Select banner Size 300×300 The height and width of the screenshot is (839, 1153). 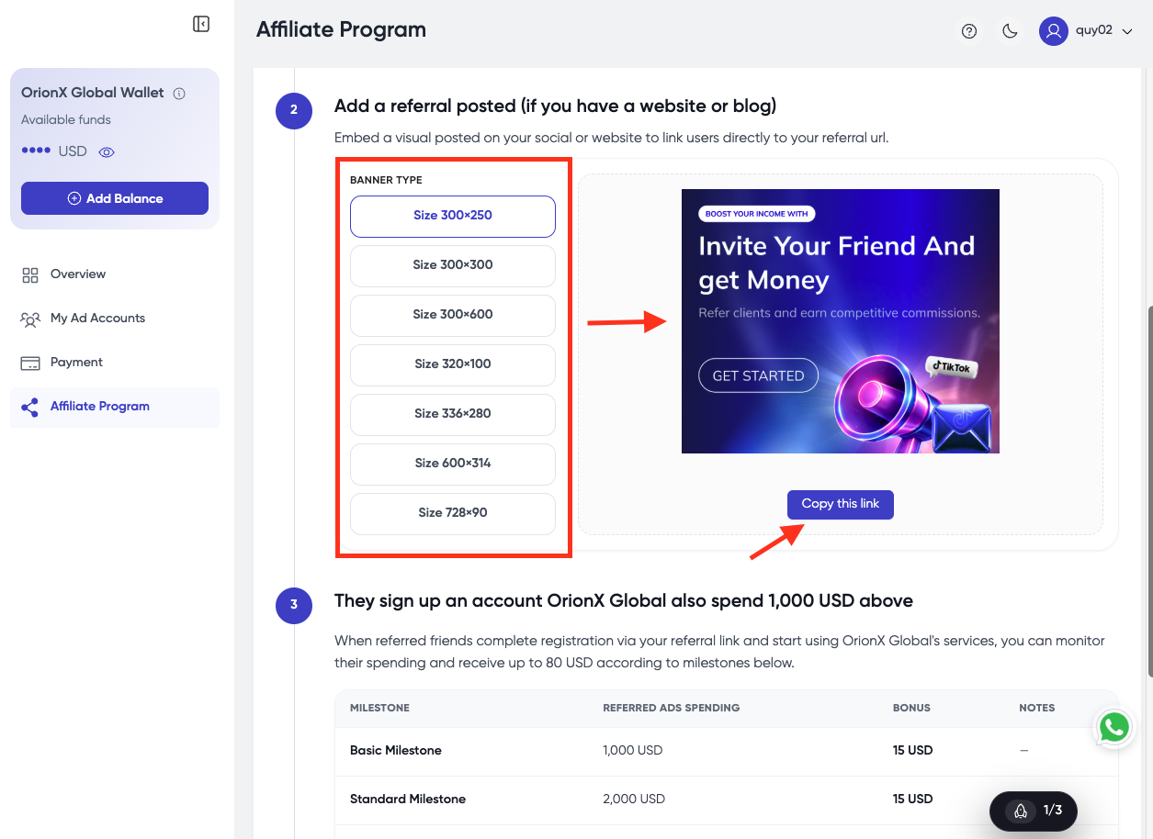click(453, 265)
